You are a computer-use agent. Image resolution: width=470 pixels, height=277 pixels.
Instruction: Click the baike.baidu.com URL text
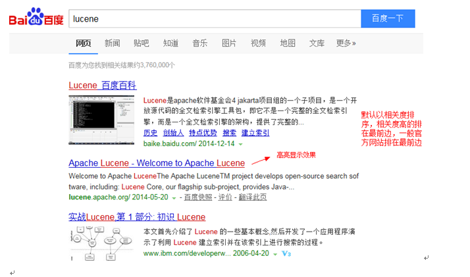(170, 143)
